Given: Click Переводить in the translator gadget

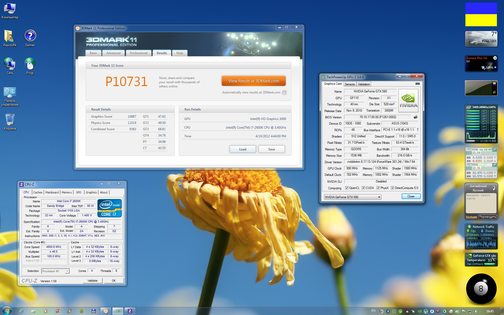Looking at the screenshot, I should click(488, 217).
